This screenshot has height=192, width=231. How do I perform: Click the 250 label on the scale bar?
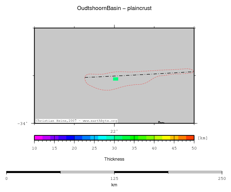pyautogui.click(x=222, y=178)
